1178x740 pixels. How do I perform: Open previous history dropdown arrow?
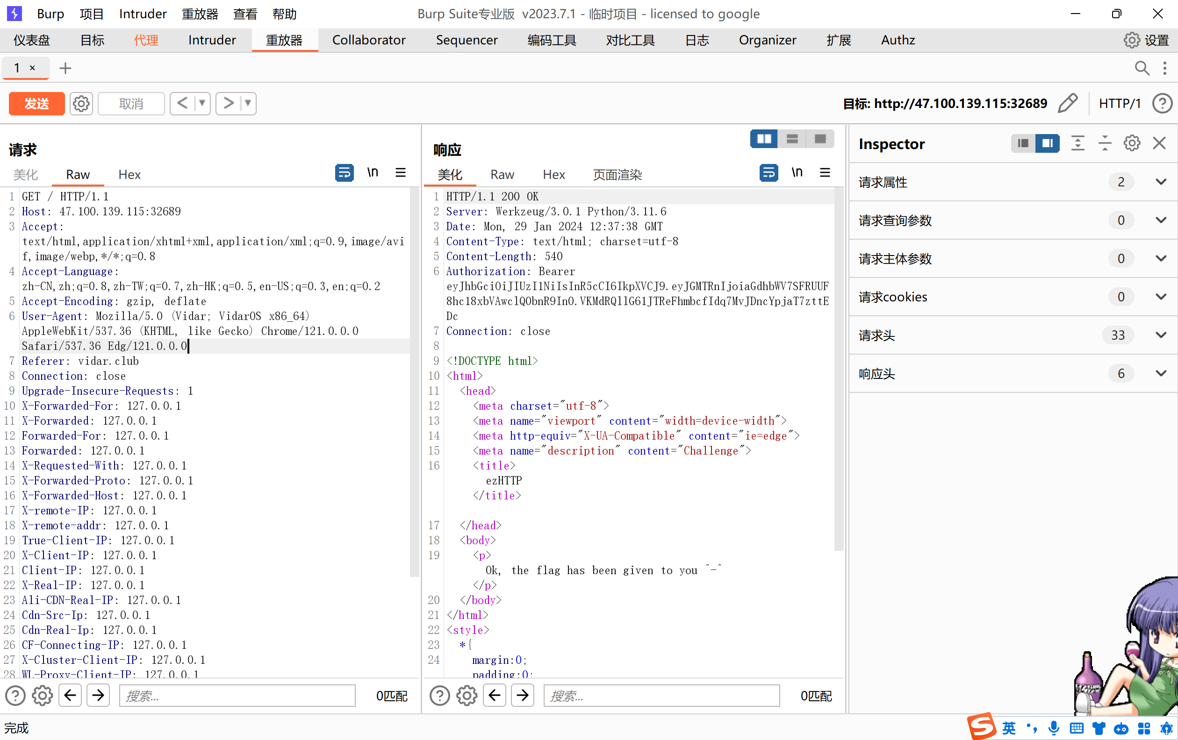202,103
